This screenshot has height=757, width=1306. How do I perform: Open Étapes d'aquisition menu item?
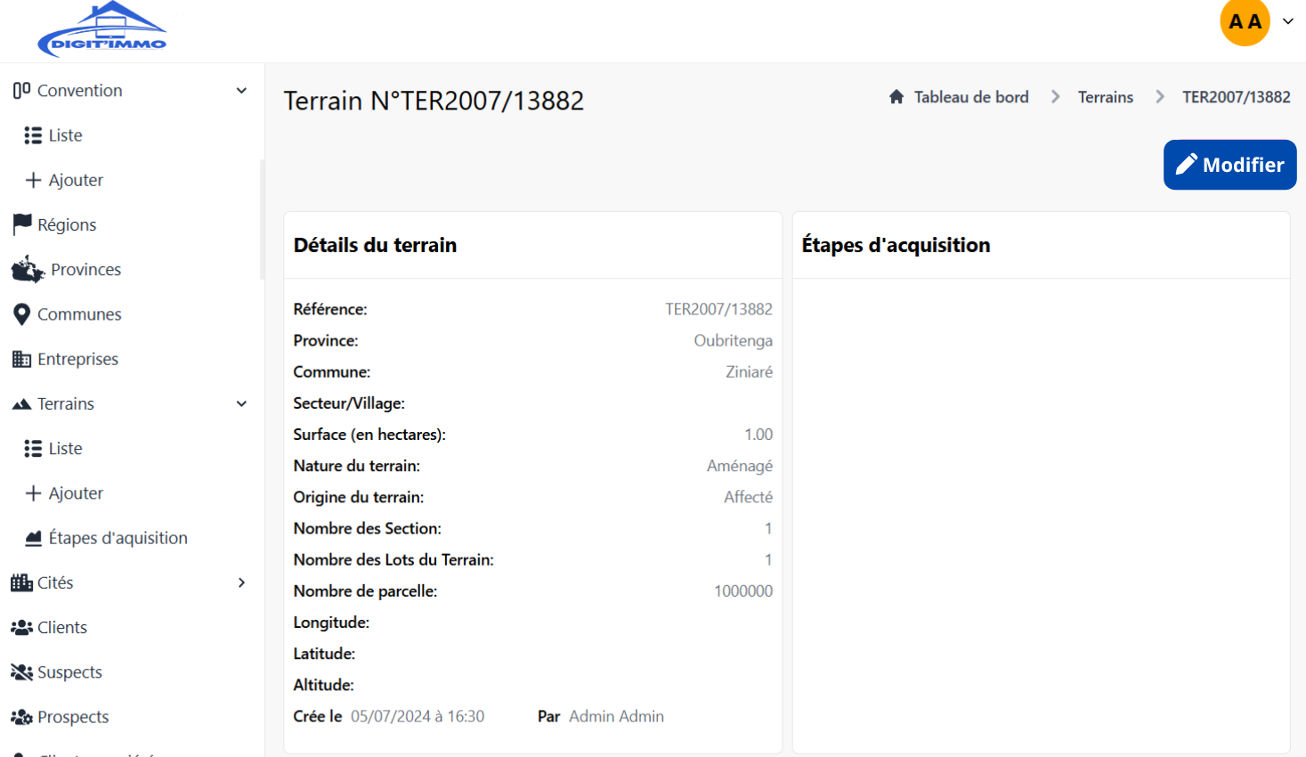118,538
